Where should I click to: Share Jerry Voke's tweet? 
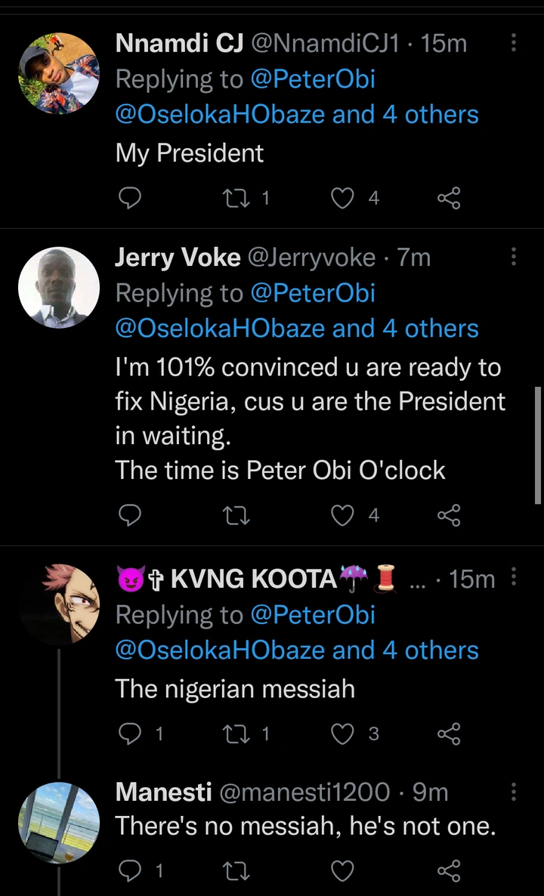[449, 515]
